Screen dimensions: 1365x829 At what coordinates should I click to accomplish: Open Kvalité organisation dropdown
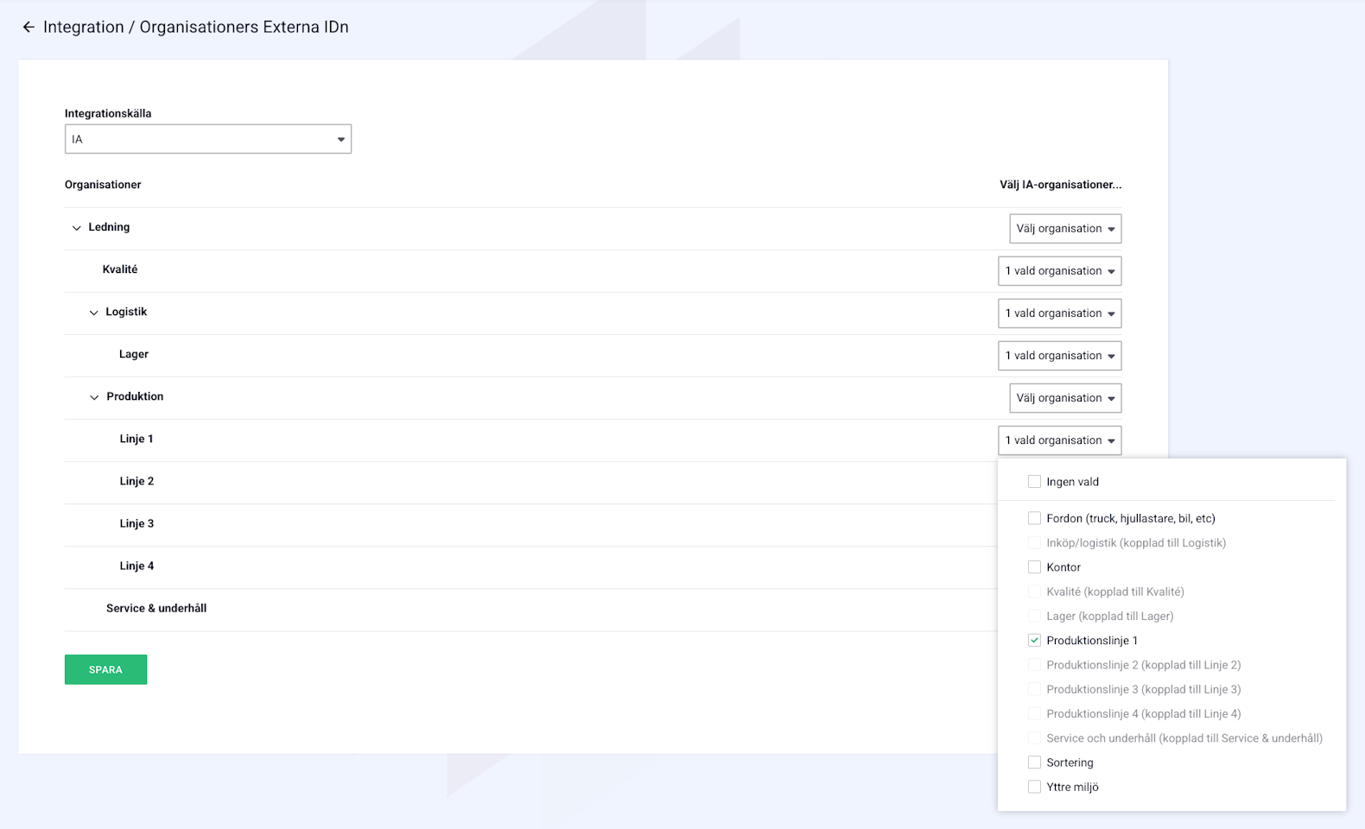point(1059,271)
